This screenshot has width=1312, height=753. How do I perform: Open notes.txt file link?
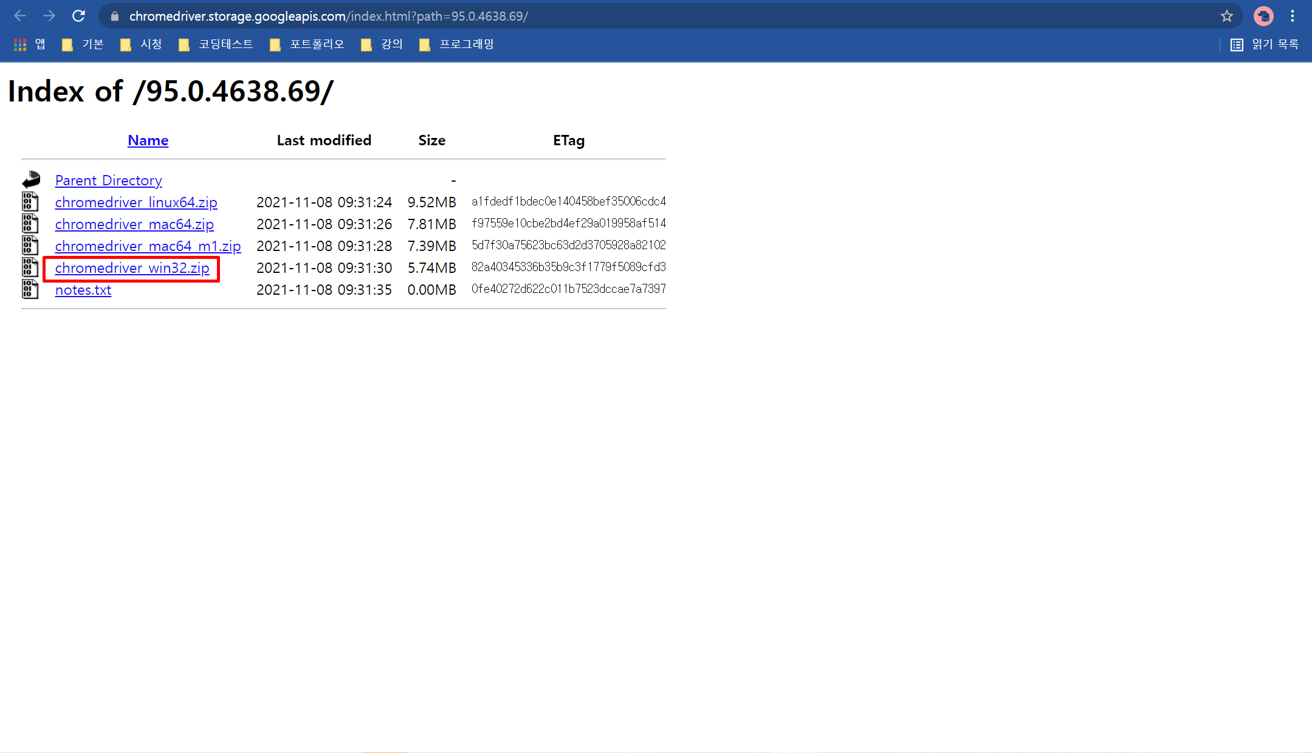[83, 290]
